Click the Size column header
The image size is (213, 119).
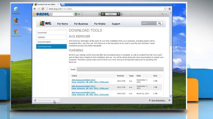click(155, 76)
